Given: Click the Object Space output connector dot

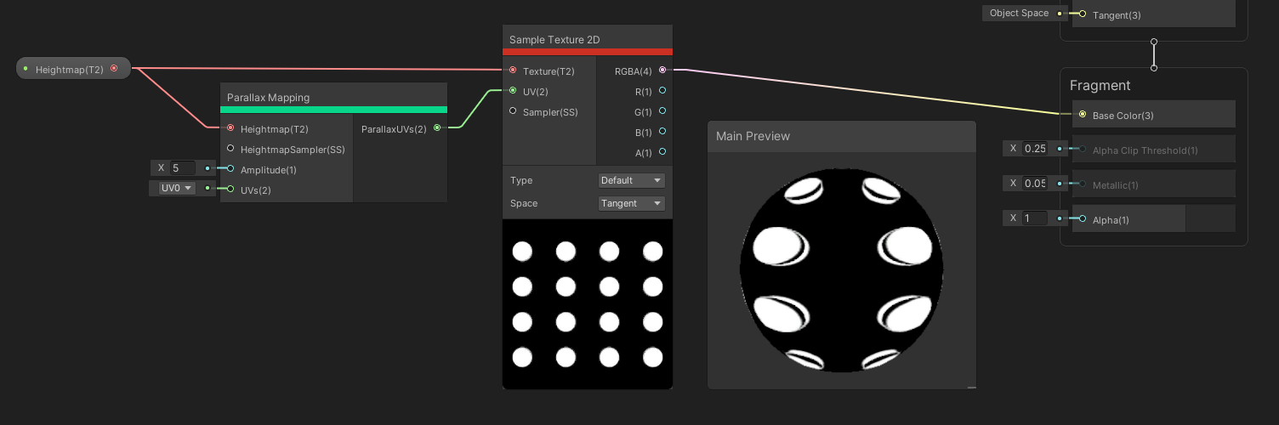Looking at the screenshot, I should coord(1059,14).
